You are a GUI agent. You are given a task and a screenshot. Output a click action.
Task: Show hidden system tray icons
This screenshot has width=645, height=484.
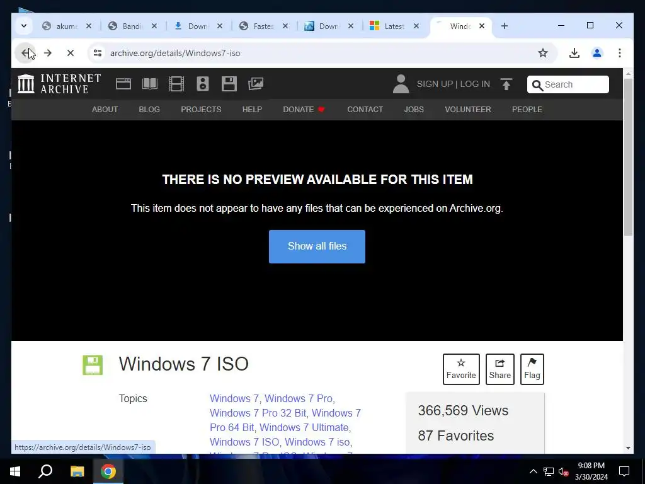[533, 471]
